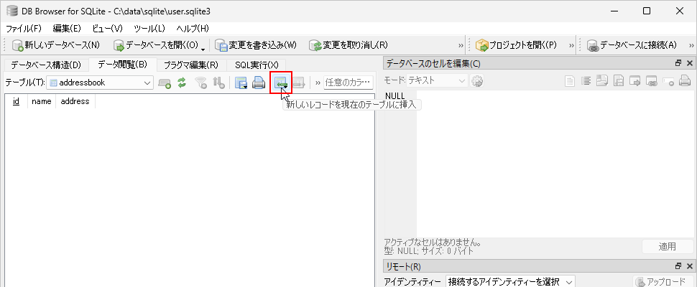Expand overflow chevron after 変更を取り消し
The image size is (697, 287).
coord(461,45)
